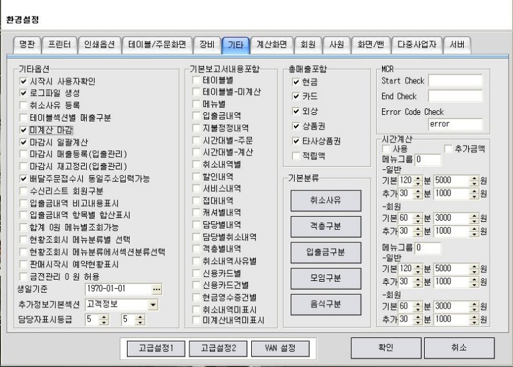513x367 pixels.
Task: Focus the Error Code Check text box
Action: click(x=455, y=123)
